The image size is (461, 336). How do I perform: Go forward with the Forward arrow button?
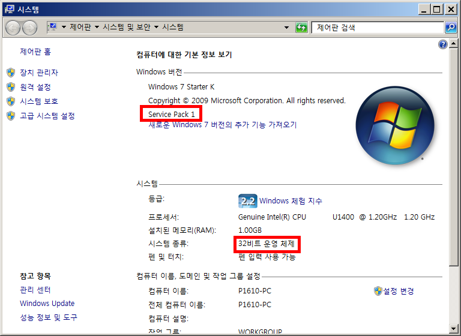[x=29, y=28]
